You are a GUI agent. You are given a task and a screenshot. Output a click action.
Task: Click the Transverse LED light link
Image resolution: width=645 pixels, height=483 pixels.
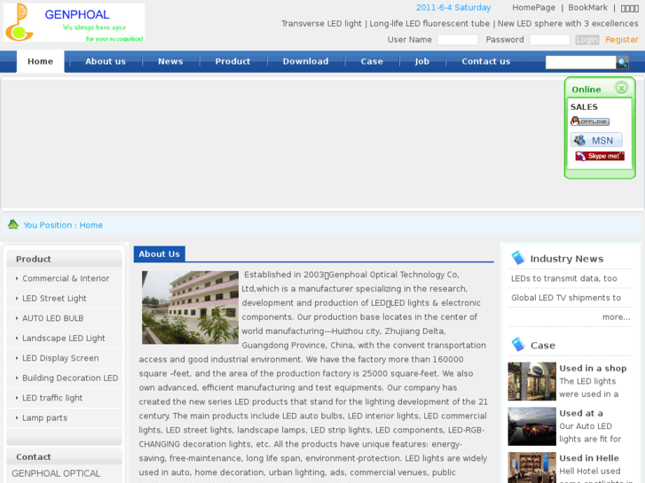pyautogui.click(x=321, y=24)
